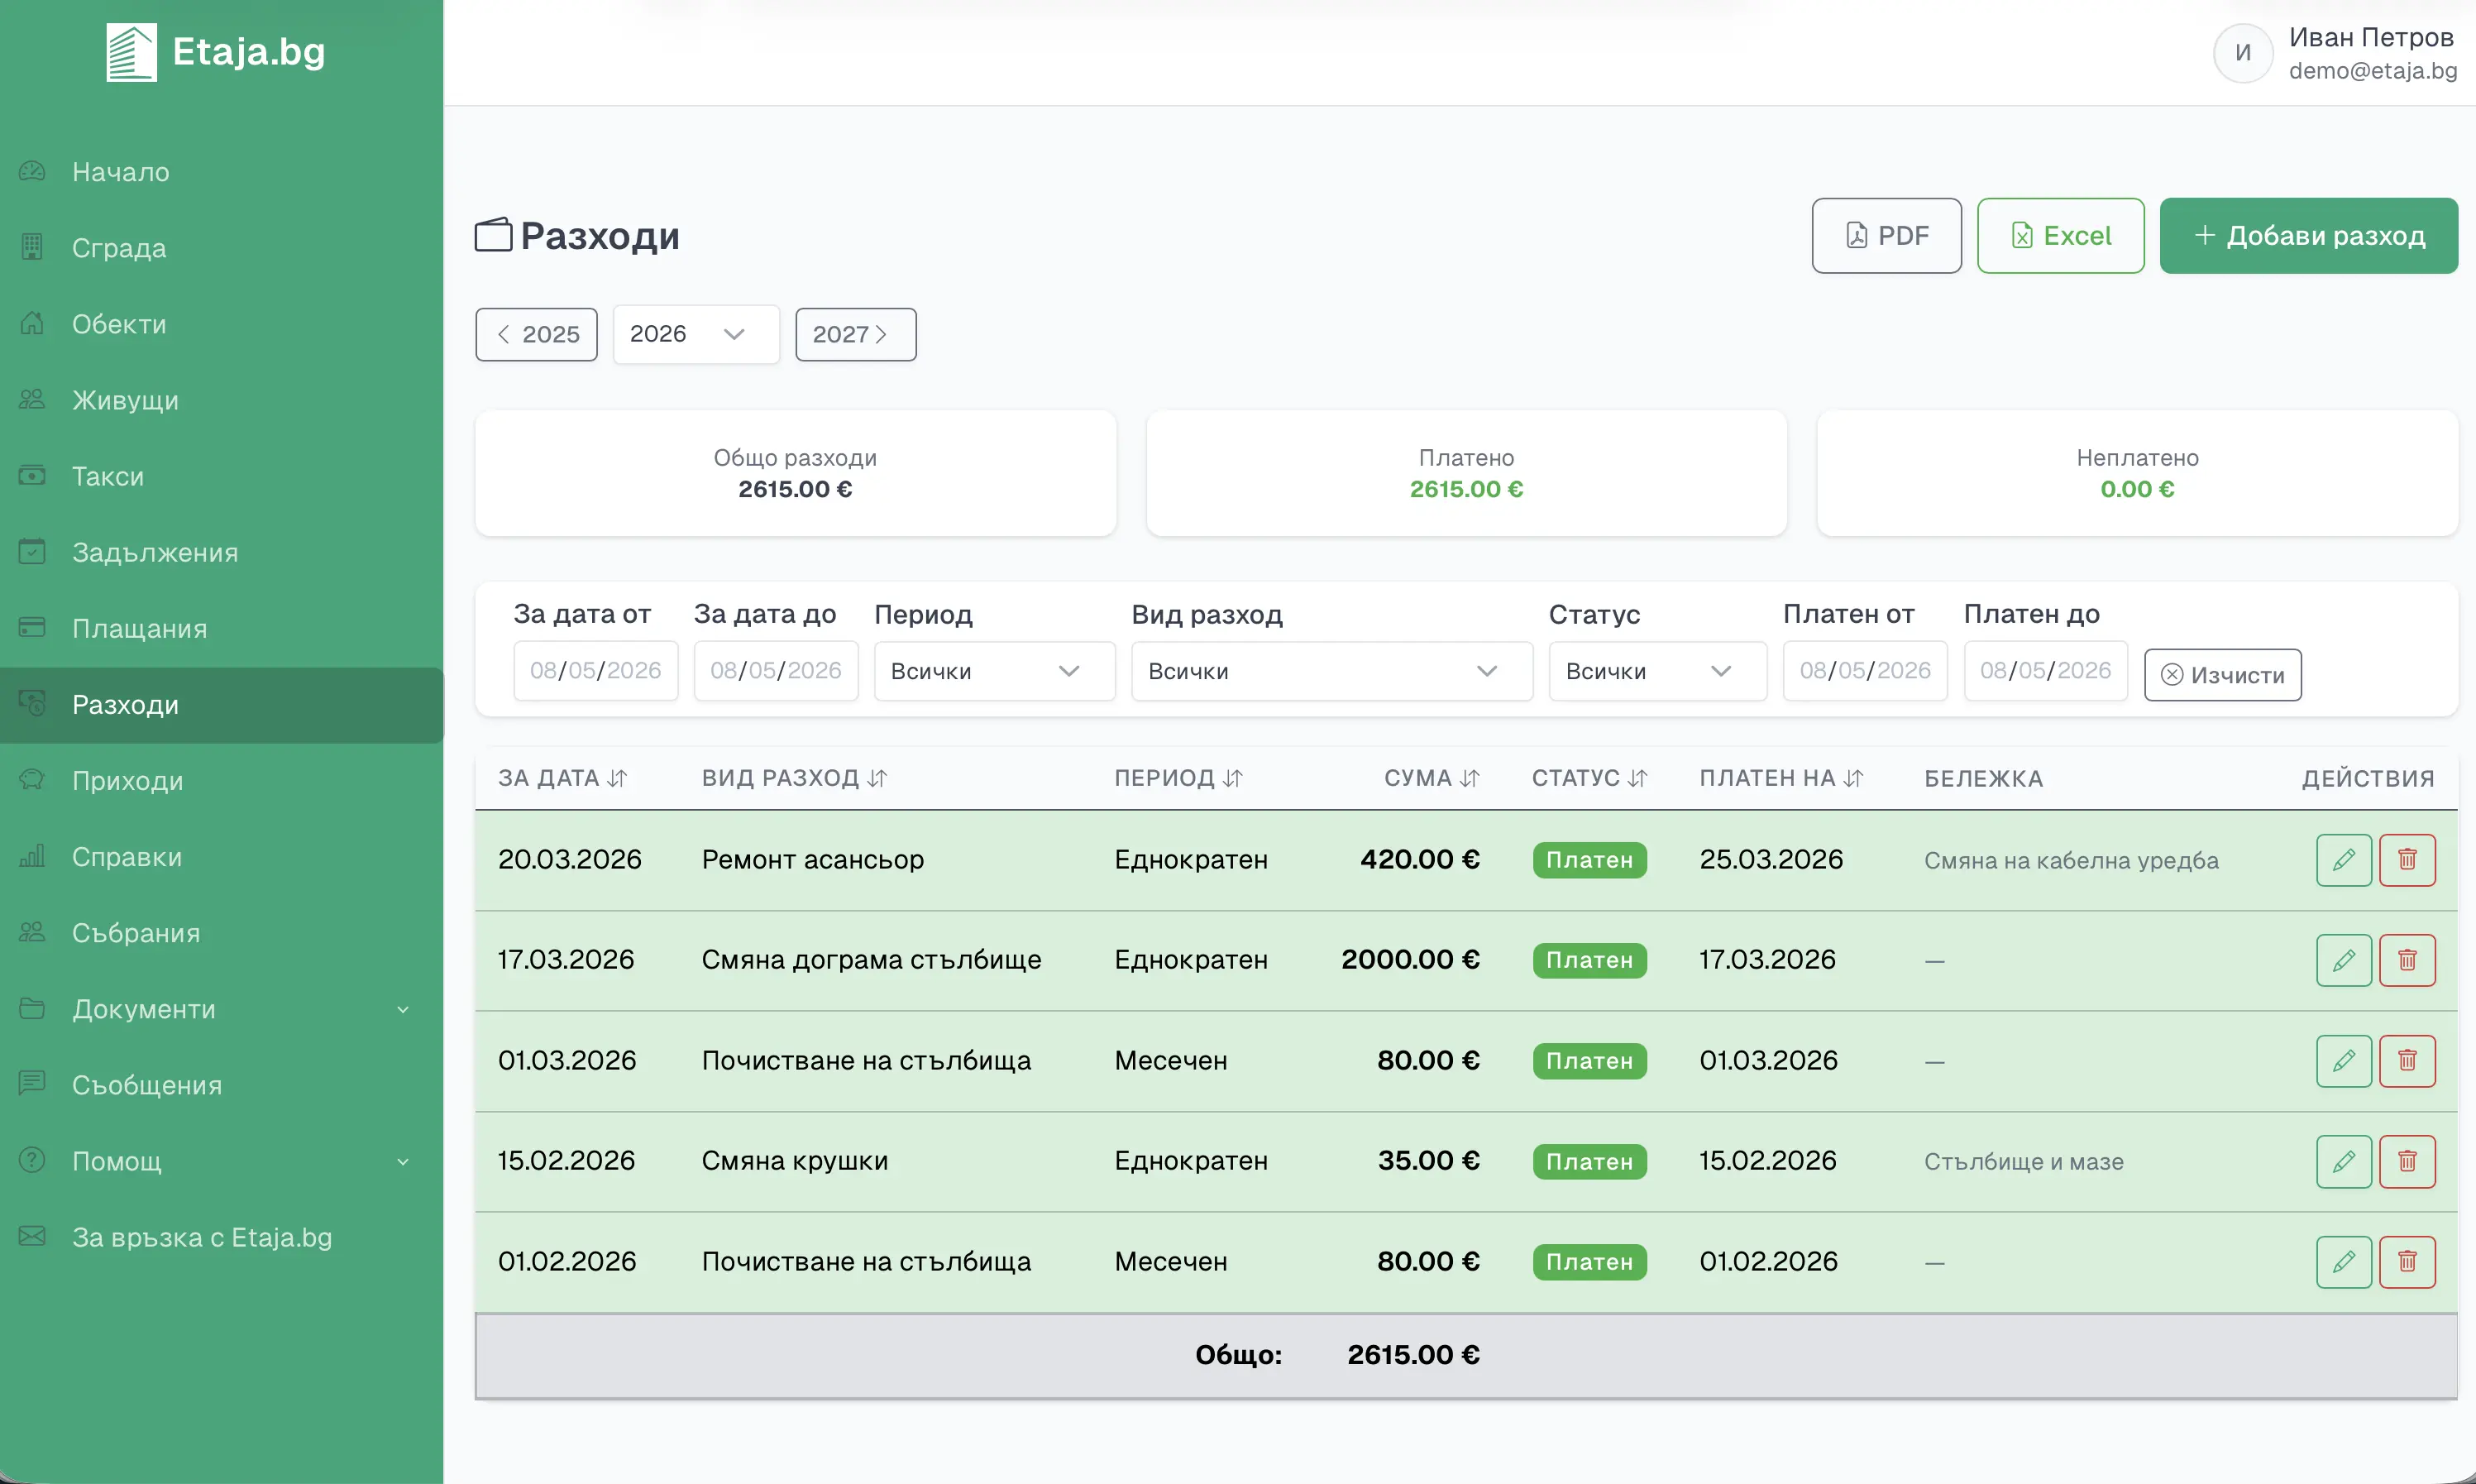Go to Справки
The height and width of the screenshot is (1484, 2476).
[221, 857]
